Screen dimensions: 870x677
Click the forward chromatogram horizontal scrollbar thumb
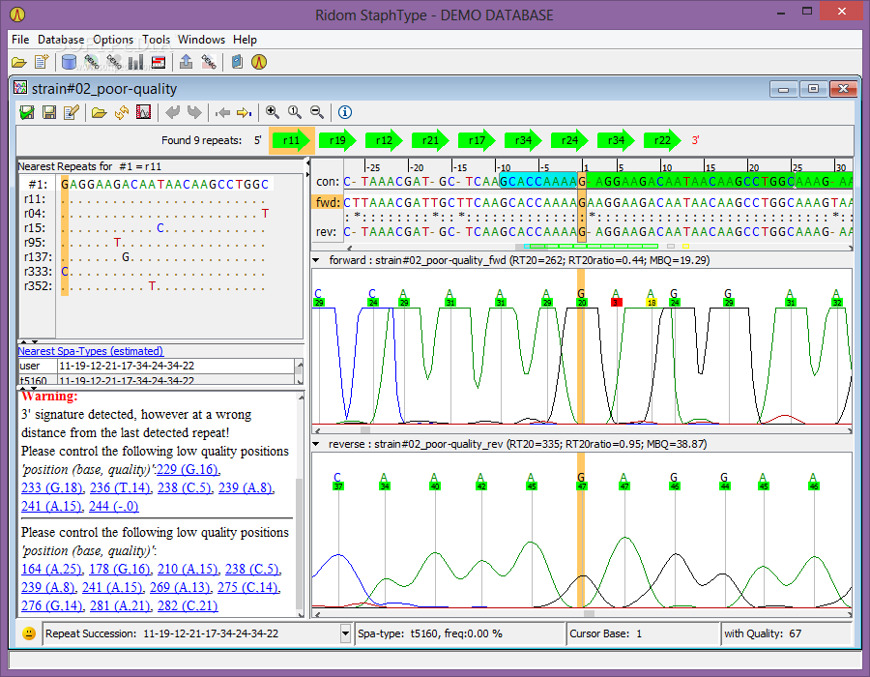(x=364, y=430)
